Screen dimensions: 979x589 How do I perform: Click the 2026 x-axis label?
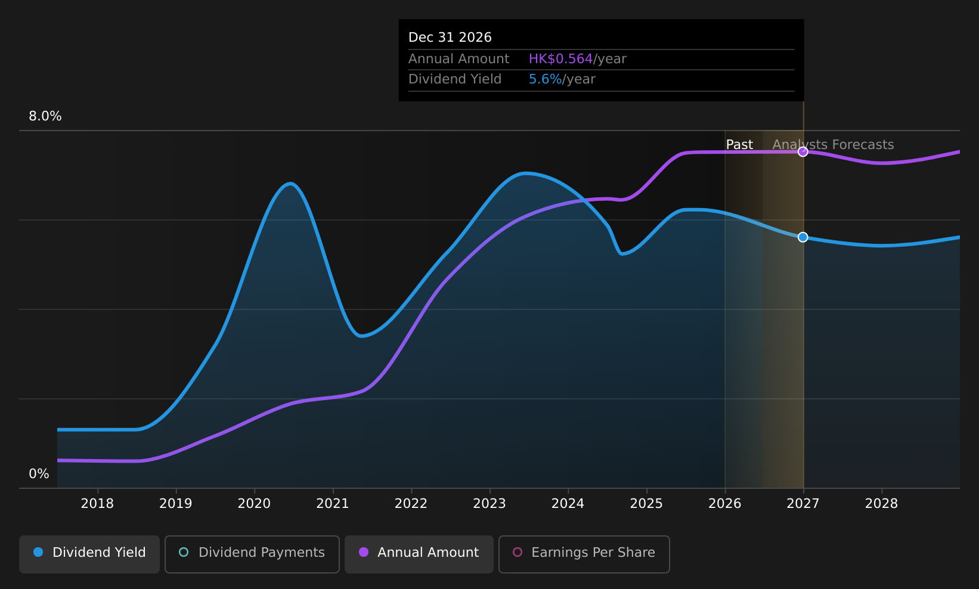click(x=725, y=504)
